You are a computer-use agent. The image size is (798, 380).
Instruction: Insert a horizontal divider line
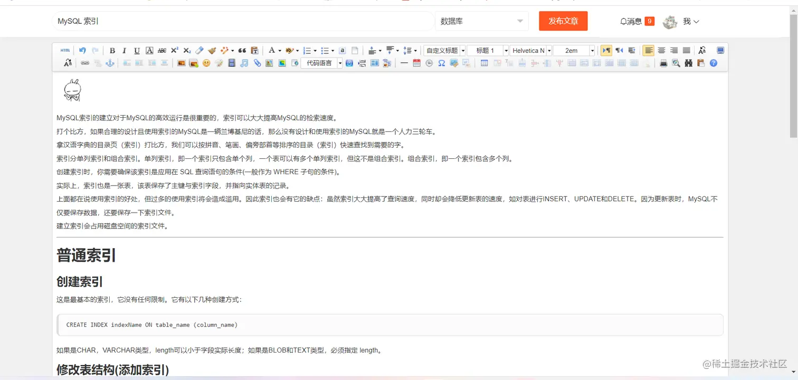[x=404, y=63]
